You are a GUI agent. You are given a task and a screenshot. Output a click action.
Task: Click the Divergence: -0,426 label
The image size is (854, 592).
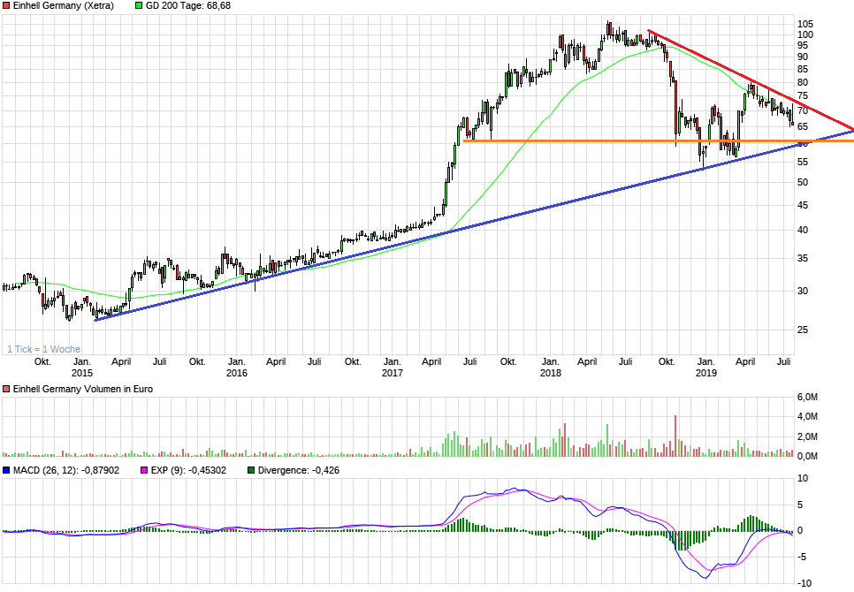pos(299,470)
